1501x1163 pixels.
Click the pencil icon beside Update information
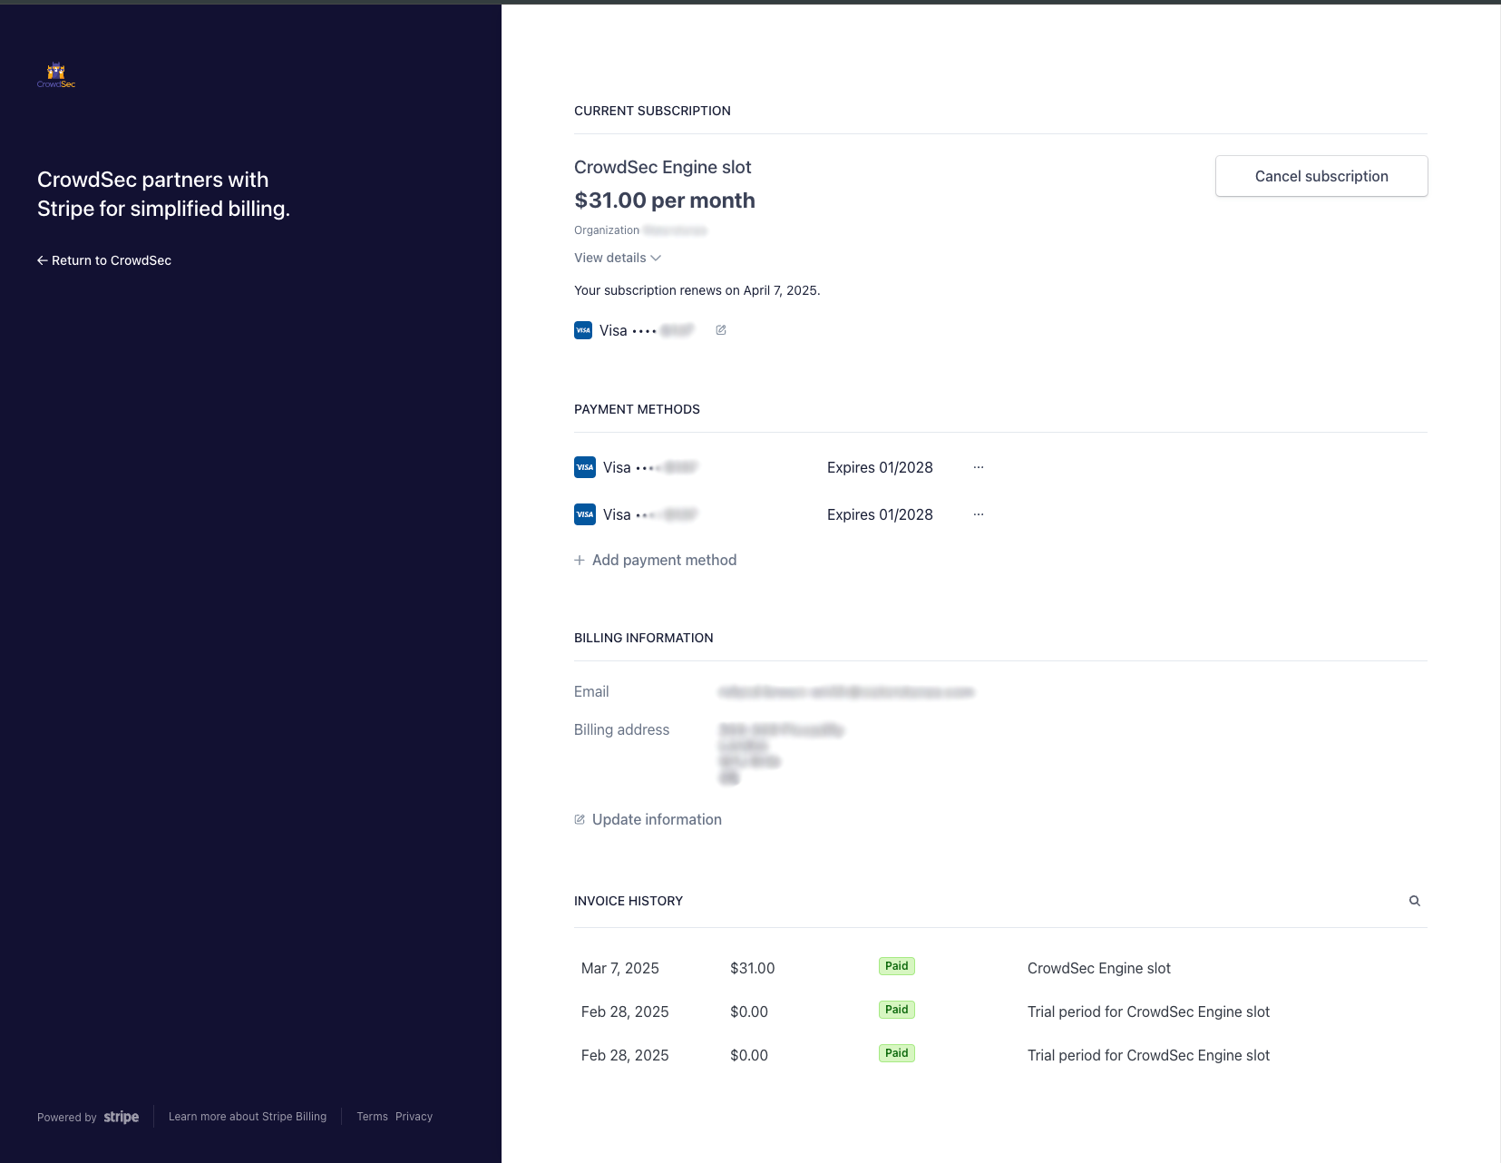click(579, 819)
